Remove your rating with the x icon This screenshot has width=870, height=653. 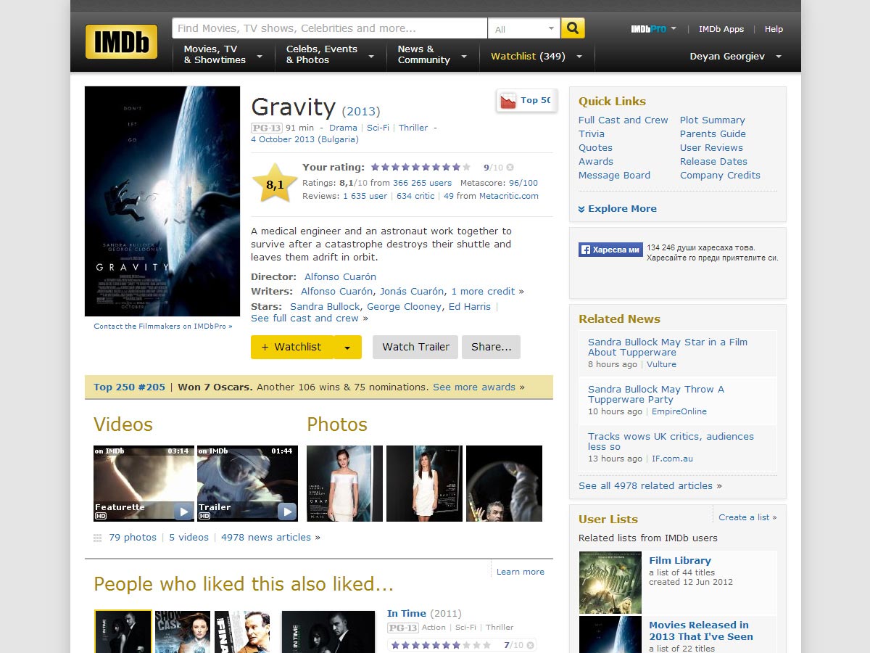pyautogui.click(x=510, y=168)
